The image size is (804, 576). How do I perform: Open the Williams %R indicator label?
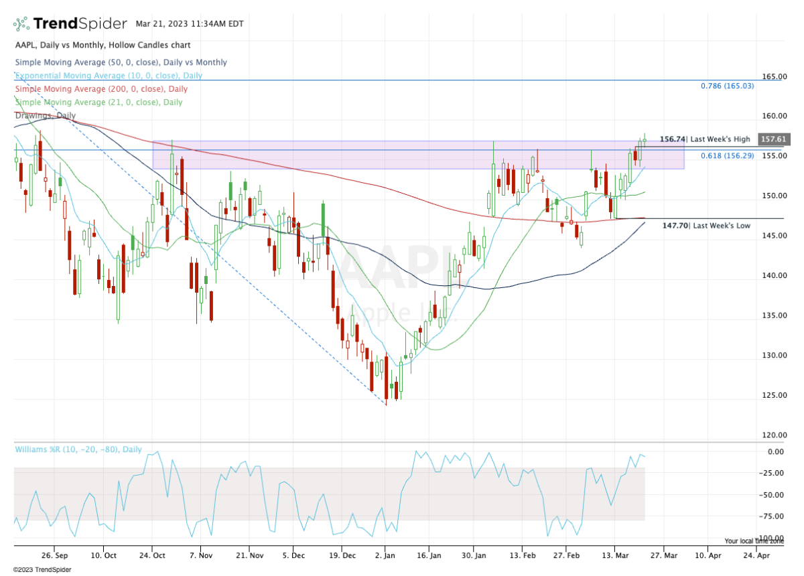click(78, 449)
